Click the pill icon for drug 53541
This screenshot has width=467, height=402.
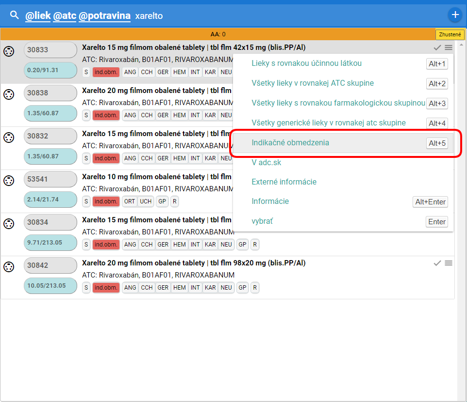point(9,181)
